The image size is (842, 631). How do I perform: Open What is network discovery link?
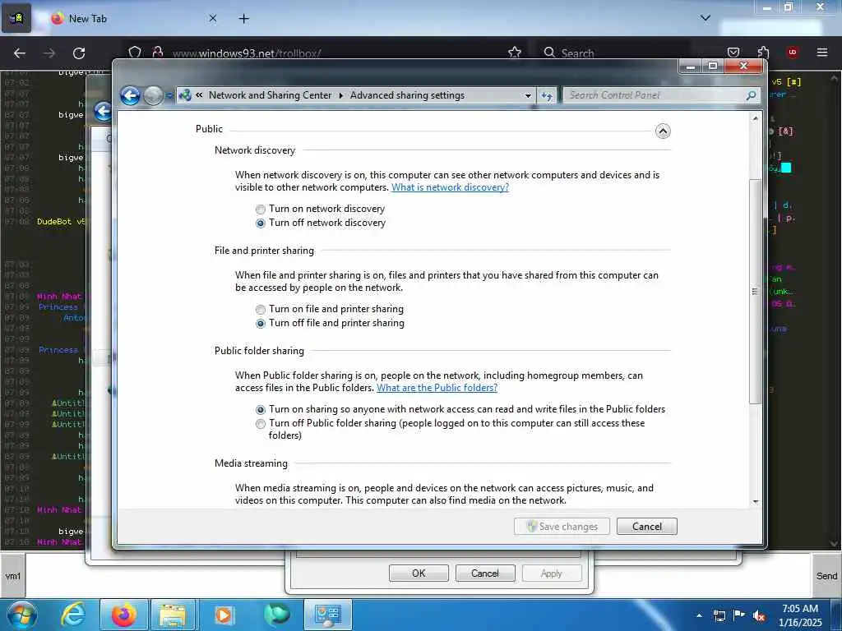coord(450,187)
